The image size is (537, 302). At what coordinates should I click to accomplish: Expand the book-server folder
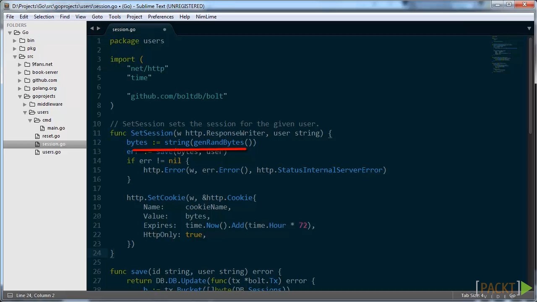[x=20, y=73]
